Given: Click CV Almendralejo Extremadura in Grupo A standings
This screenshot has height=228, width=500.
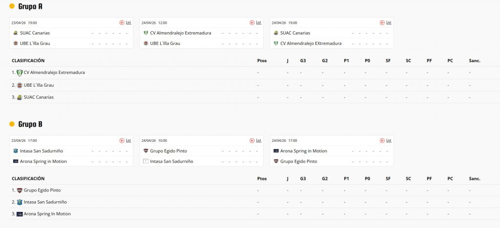Looking at the screenshot, I should (54, 73).
